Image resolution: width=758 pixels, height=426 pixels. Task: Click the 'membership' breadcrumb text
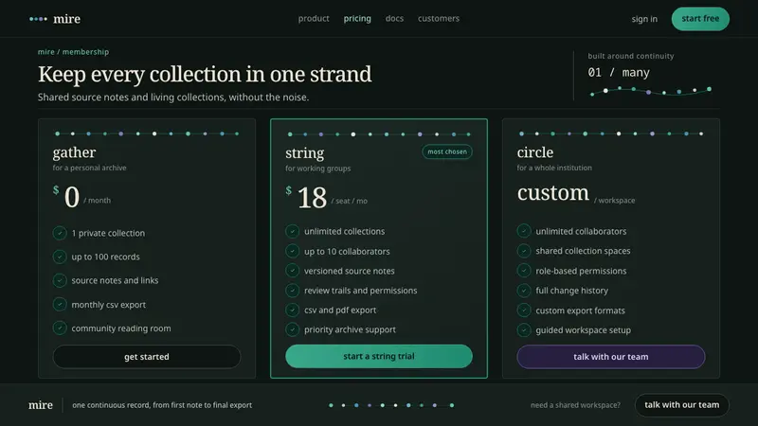(x=85, y=52)
